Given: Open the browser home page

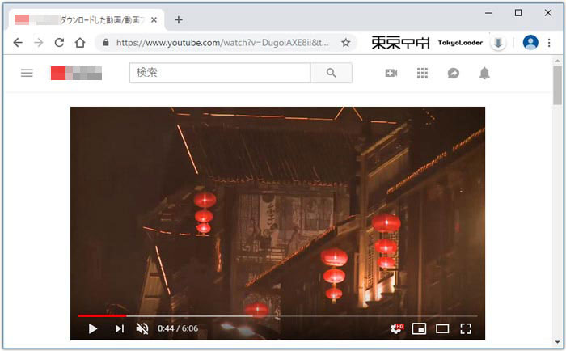Looking at the screenshot, I should coord(80,43).
